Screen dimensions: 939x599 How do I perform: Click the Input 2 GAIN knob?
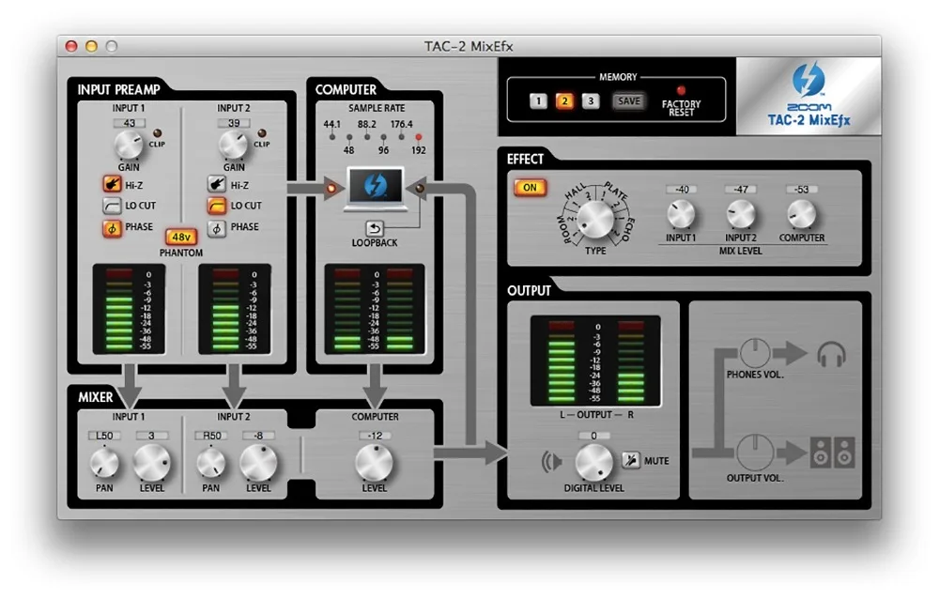[x=234, y=146]
